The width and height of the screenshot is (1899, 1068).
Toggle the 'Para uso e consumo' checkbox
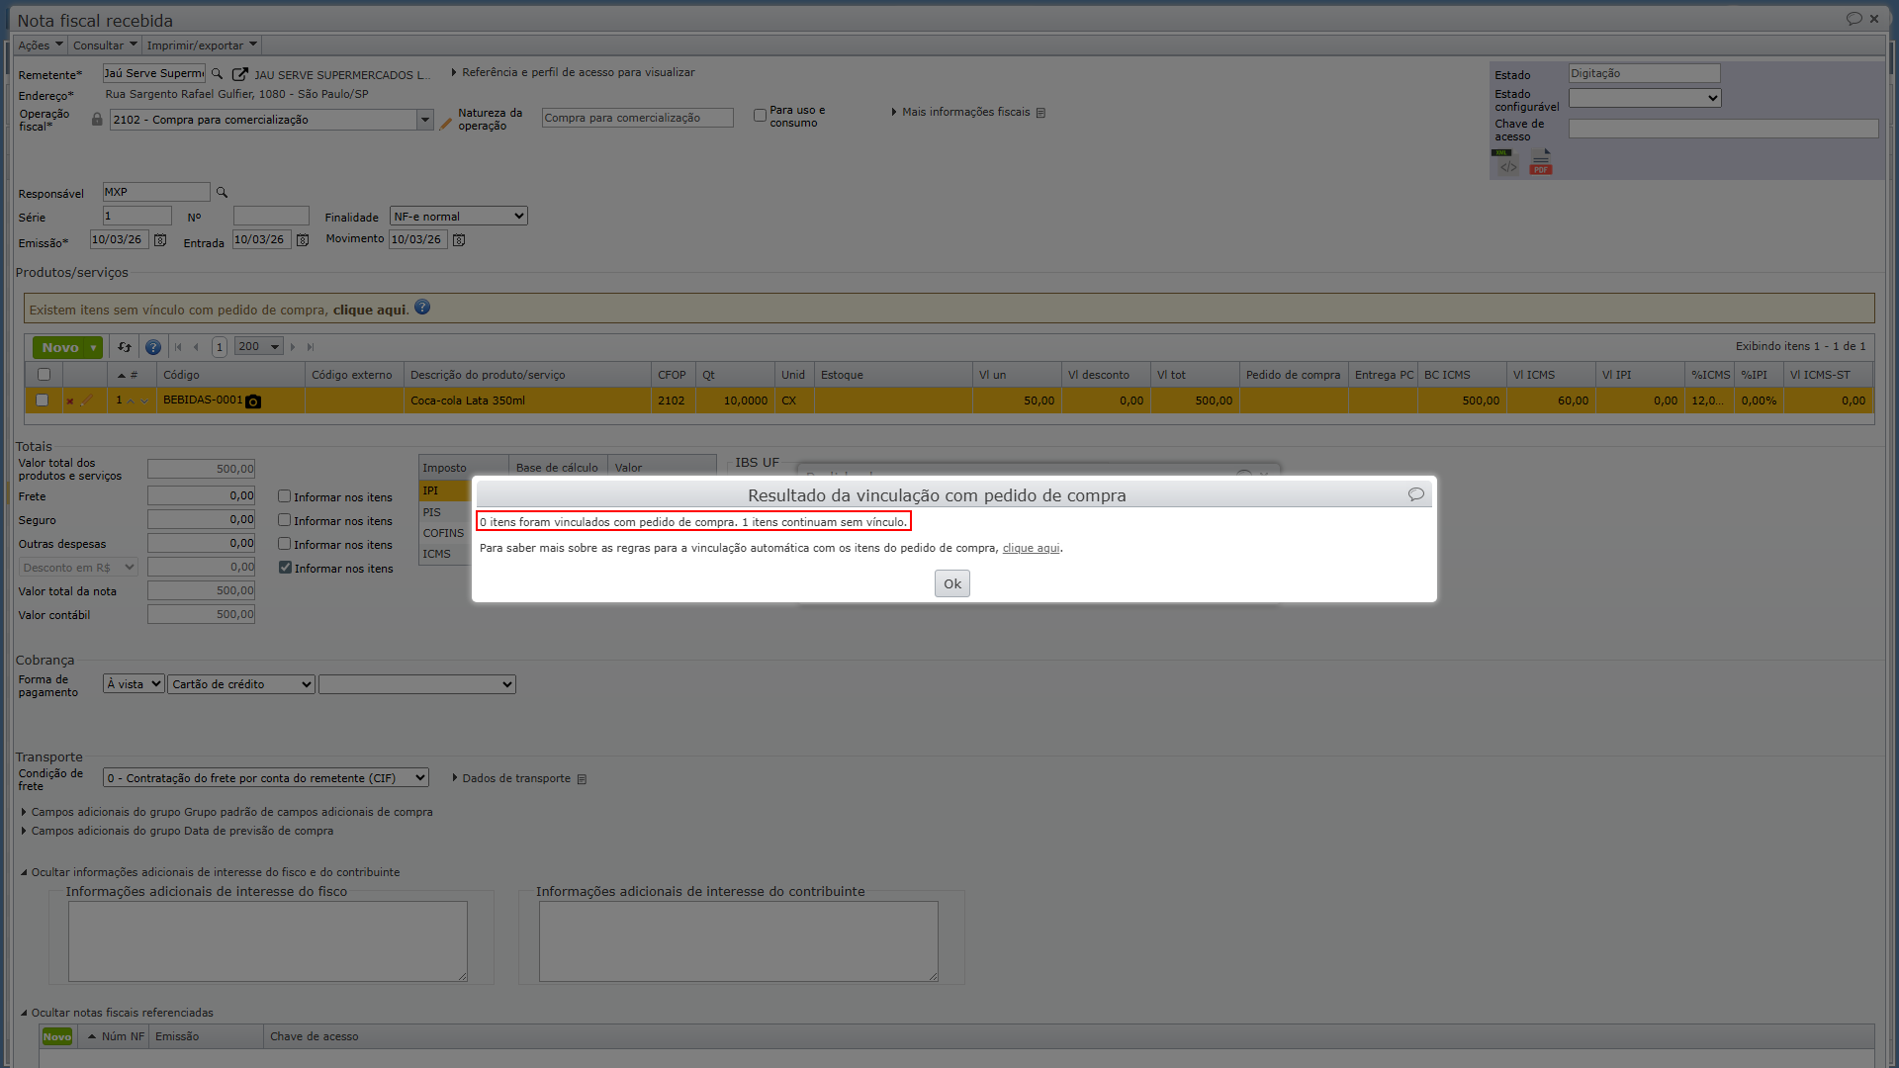(760, 116)
